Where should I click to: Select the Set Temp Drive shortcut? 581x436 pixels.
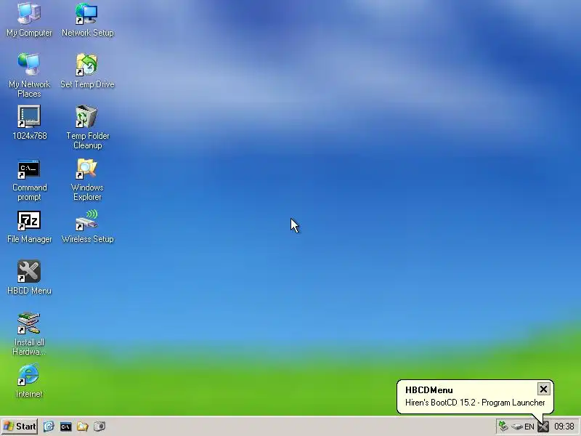pyautogui.click(x=87, y=70)
